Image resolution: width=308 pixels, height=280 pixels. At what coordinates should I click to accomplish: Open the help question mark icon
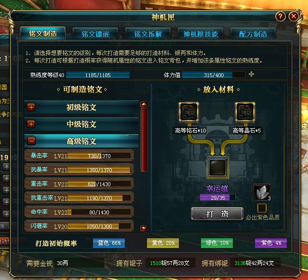click(x=280, y=16)
